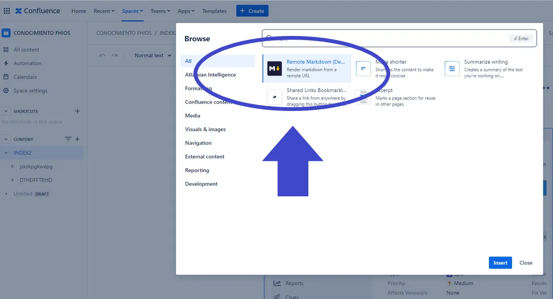The image size is (553, 299).
Task: Open the Home navigation item
Action: click(79, 11)
